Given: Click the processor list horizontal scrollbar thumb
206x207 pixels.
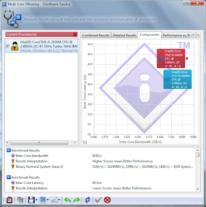Looking at the screenshot, I should click(39, 142).
